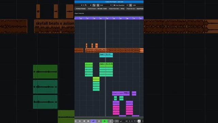Click the quantize icon before 1/64

click(130, 5)
